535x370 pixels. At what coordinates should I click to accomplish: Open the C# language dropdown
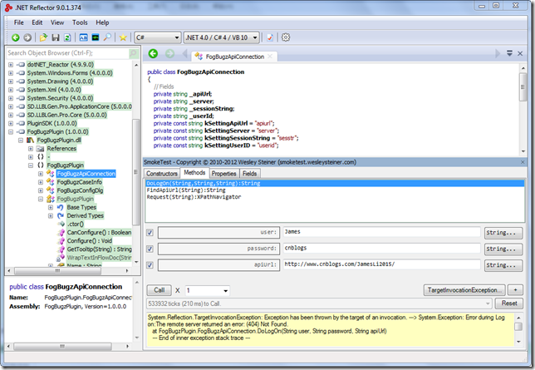(158, 37)
